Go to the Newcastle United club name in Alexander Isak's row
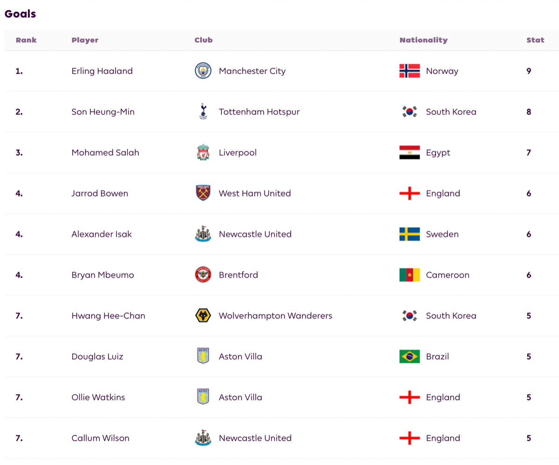Image resolution: width=559 pixels, height=465 pixels. coord(255,234)
